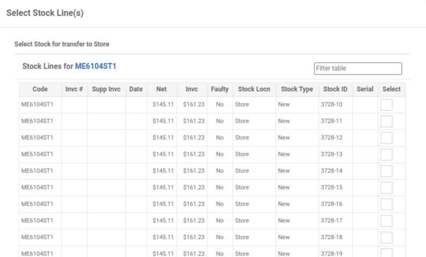Mark stock line 3728-15 for transfer

[386, 187]
